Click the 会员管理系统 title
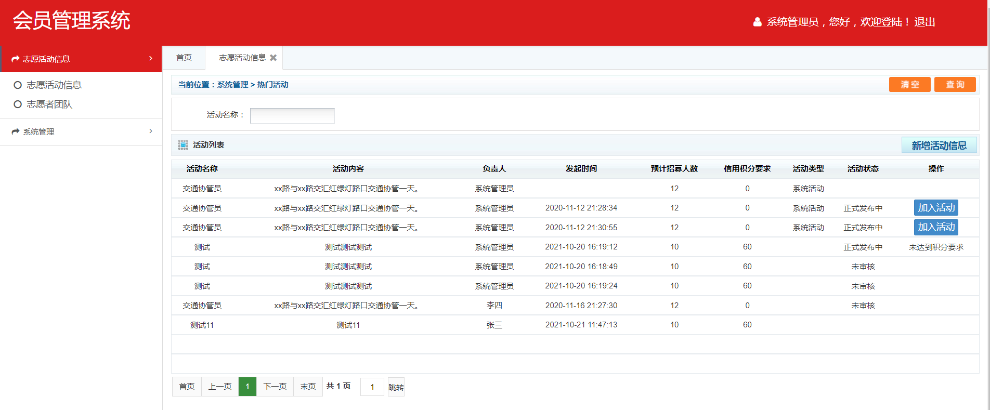990x410 pixels. [72, 21]
